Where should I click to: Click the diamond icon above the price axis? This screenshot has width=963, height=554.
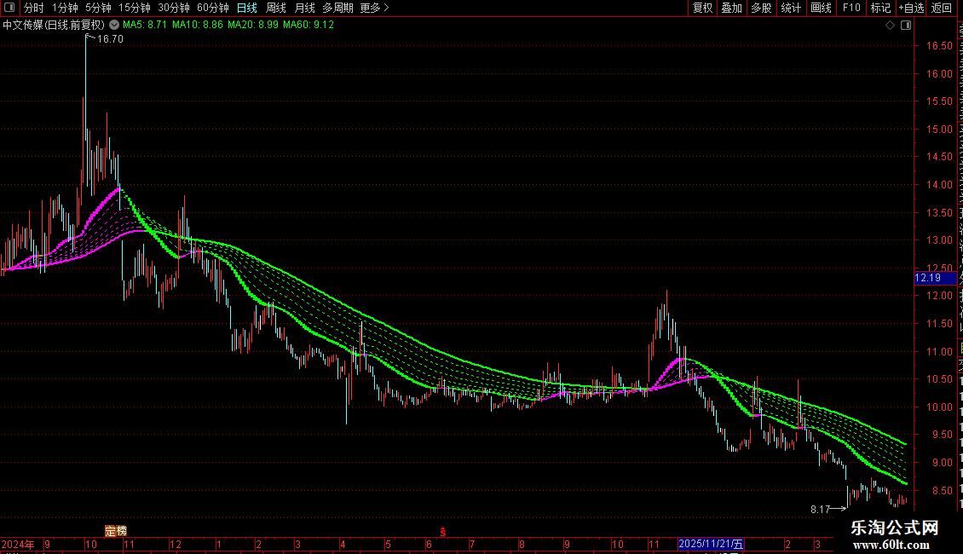tap(890, 26)
